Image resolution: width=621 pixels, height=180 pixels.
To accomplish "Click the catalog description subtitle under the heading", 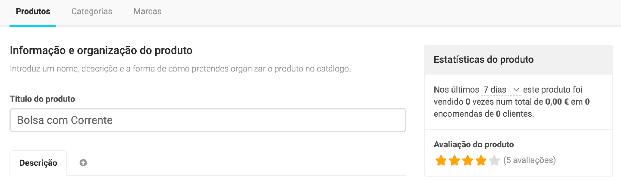I will pyautogui.click(x=180, y=69).
